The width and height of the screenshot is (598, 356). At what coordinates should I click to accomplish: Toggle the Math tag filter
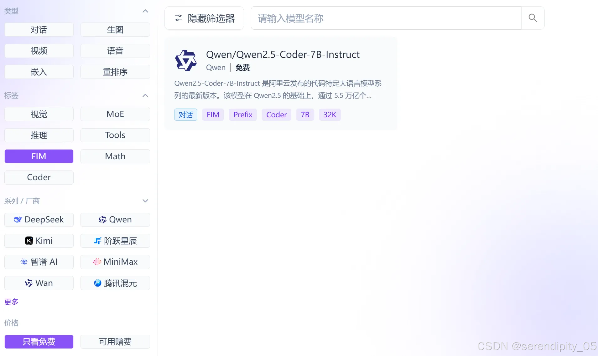coord(115,156)
